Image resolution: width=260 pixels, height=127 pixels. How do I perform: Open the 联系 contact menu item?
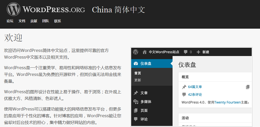(x=57, y=21)
